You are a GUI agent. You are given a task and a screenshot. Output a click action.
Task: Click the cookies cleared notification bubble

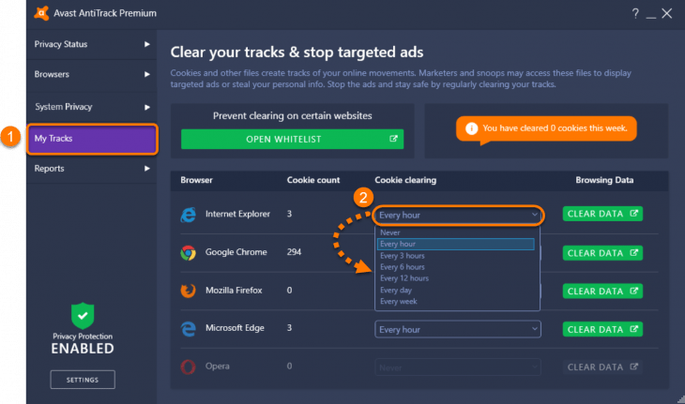(546, 128)
